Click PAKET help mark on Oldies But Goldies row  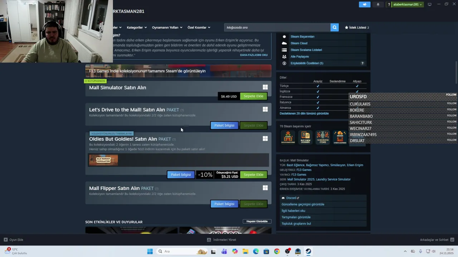coord(174,139)
